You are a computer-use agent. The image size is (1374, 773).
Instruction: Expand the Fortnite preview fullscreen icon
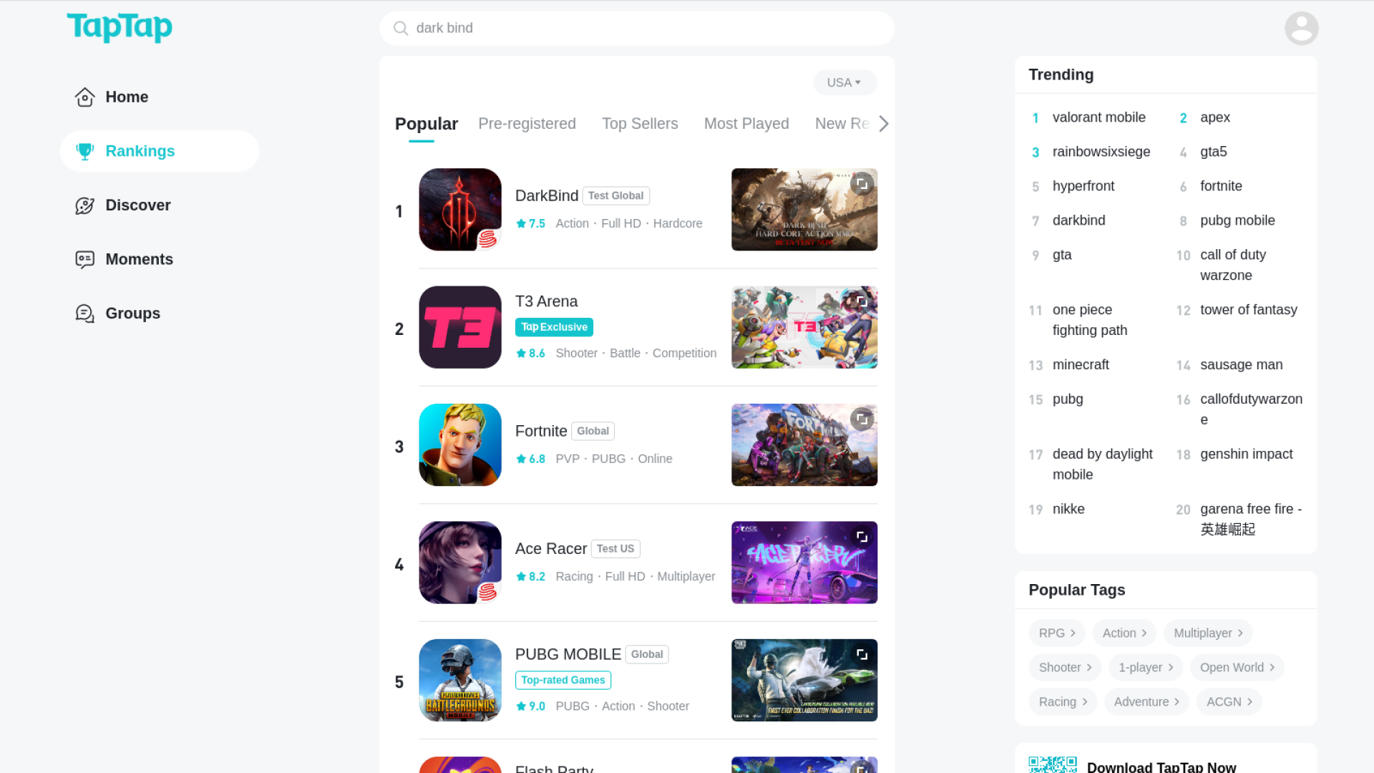862,419
